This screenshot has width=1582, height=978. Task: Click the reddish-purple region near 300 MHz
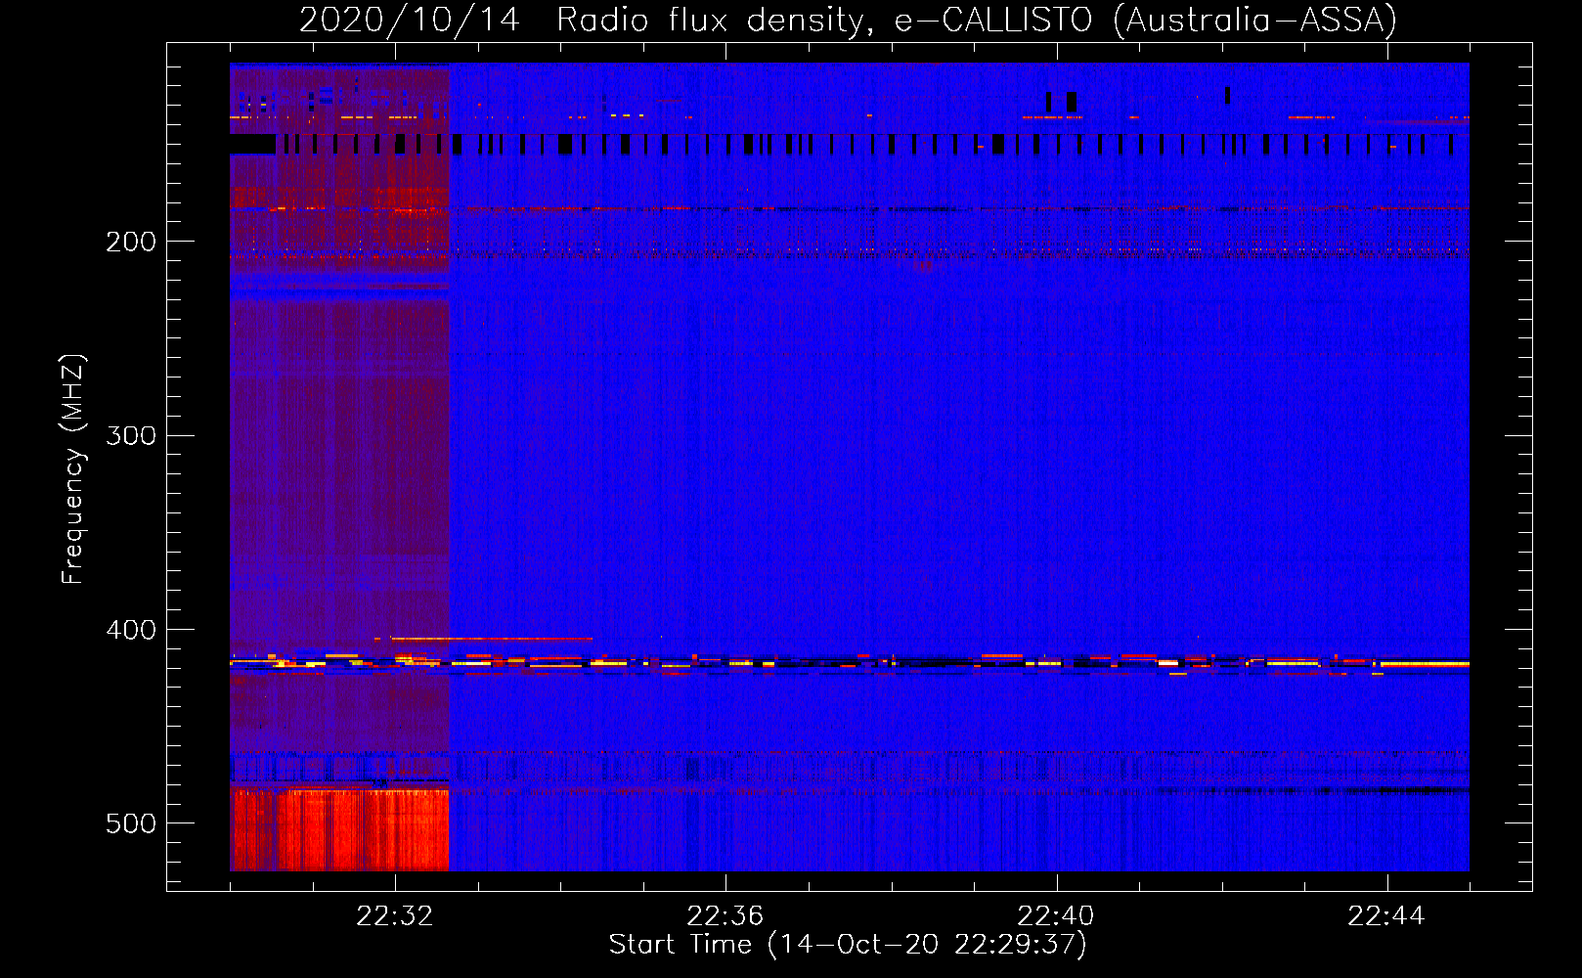339,435
